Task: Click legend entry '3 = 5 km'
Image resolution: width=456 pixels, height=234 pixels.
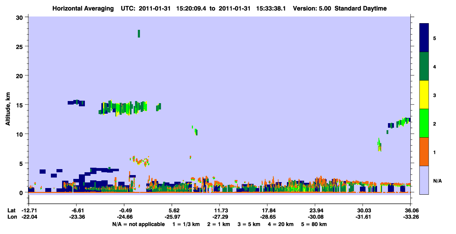Action: [249, 224]
